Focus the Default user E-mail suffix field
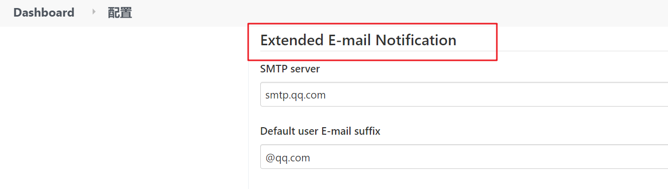 coord(464,157)
